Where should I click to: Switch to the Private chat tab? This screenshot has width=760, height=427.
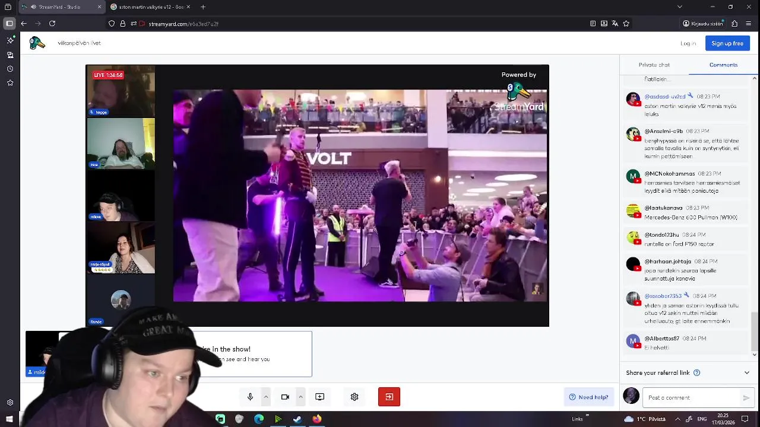pyautogui.click(x=654, y=65)
